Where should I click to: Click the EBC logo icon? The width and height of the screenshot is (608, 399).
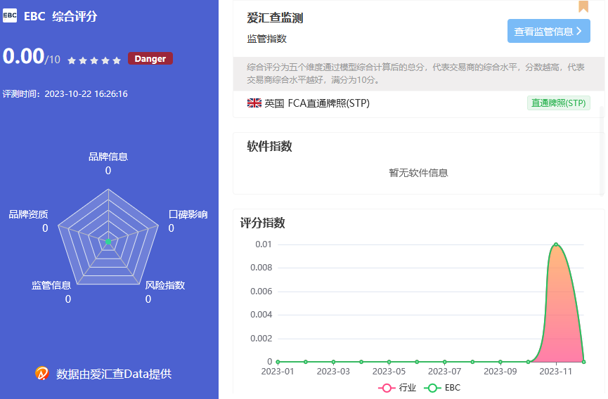point(10,15)
